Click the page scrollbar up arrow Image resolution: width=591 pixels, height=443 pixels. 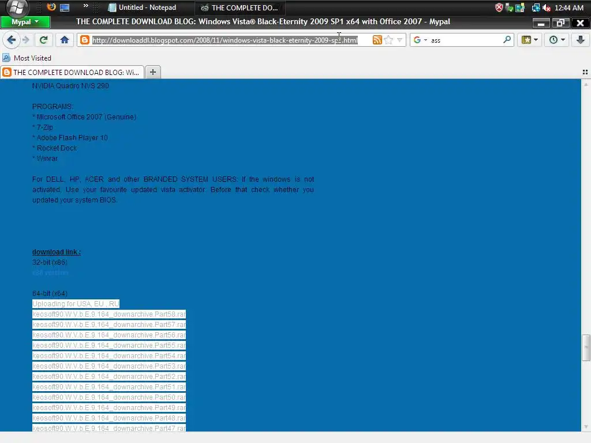586,84
